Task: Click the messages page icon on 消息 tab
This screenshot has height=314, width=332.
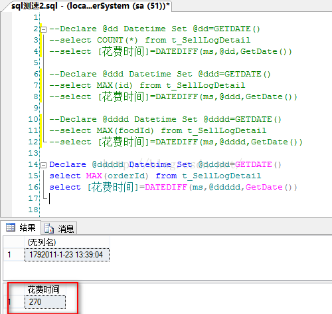Action: point(49,228)
